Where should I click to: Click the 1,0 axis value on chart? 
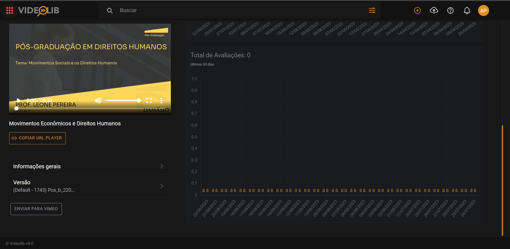(x=194, y=79)
